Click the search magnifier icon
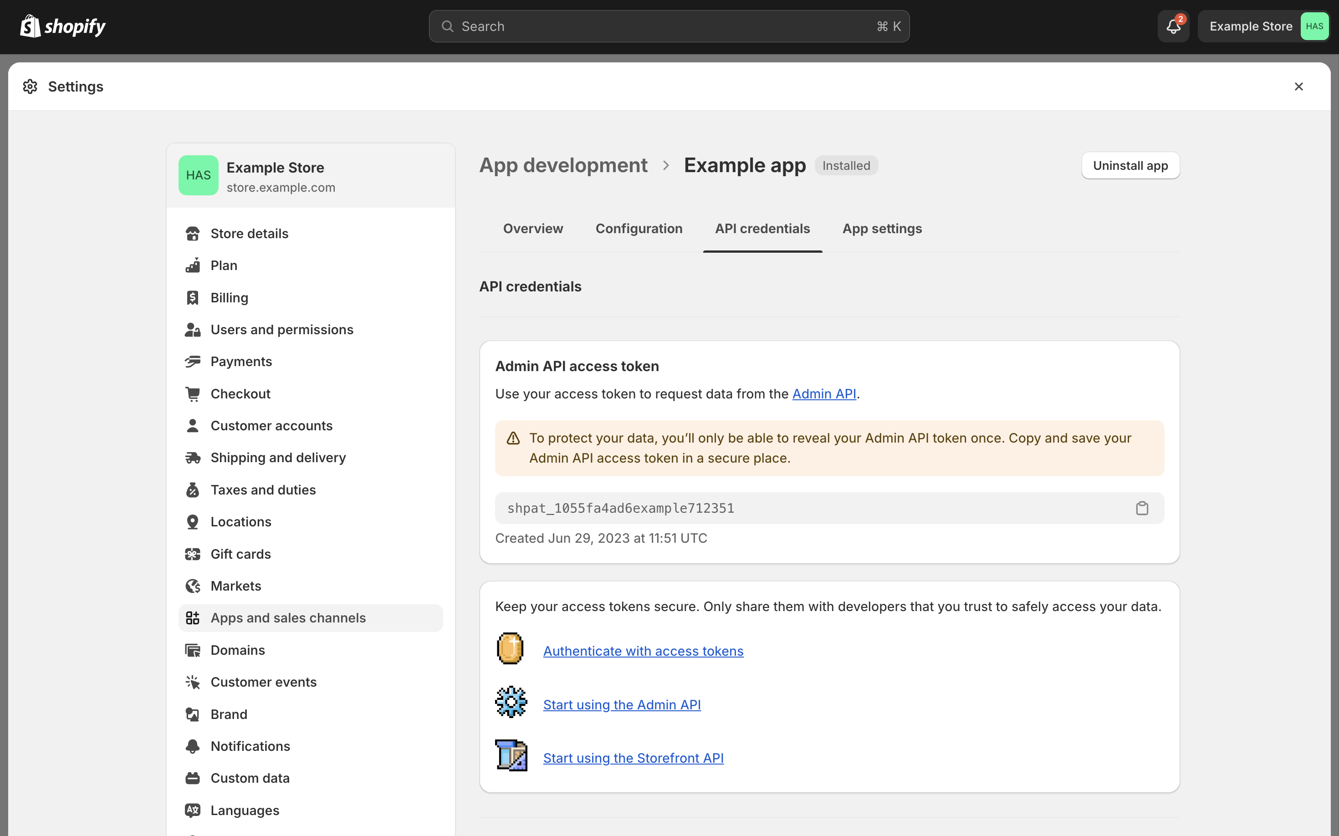 [447, 26]
